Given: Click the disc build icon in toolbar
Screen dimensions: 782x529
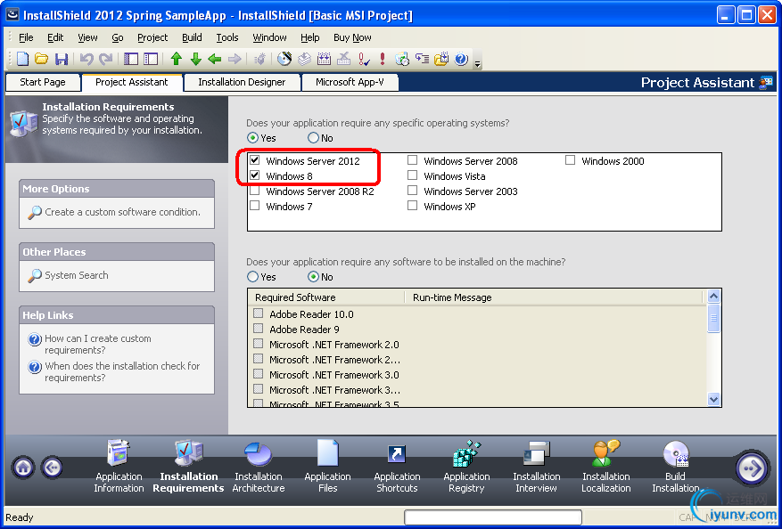Looking at the screenshot, I should (x=284, y=59).
